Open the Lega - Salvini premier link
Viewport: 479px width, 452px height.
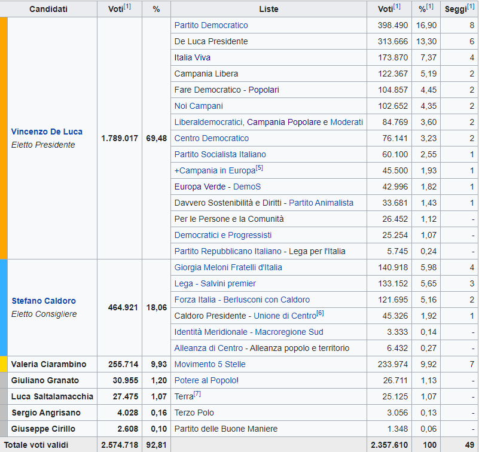click(x=215, y=283)
